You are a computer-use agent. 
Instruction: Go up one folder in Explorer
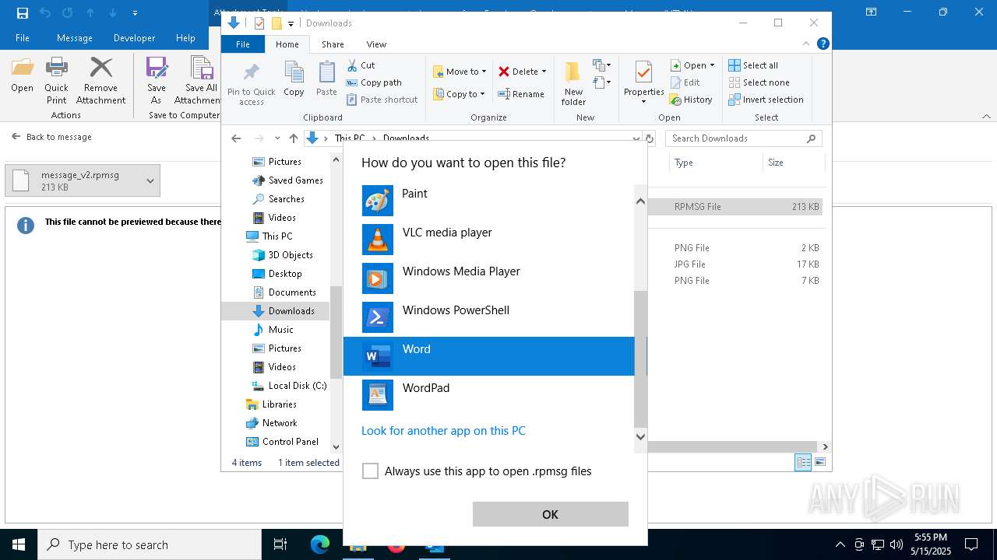coord(294,138)
